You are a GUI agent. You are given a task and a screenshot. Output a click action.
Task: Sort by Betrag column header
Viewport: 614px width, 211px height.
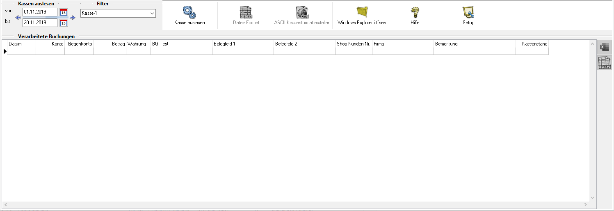(x=110, y=44)
